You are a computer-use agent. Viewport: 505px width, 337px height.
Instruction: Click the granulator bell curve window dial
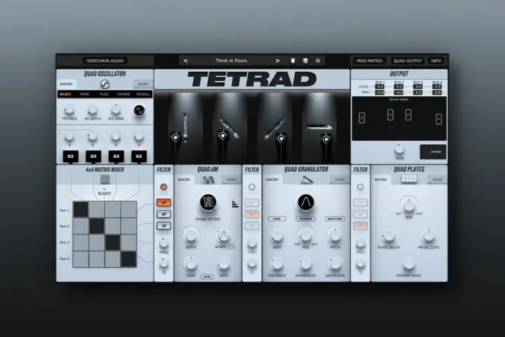pyautogui.click(x=306, y=203)
